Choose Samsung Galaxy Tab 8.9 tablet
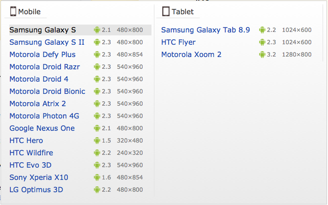Screen dimensions: 328x205 tap(206, 30)
